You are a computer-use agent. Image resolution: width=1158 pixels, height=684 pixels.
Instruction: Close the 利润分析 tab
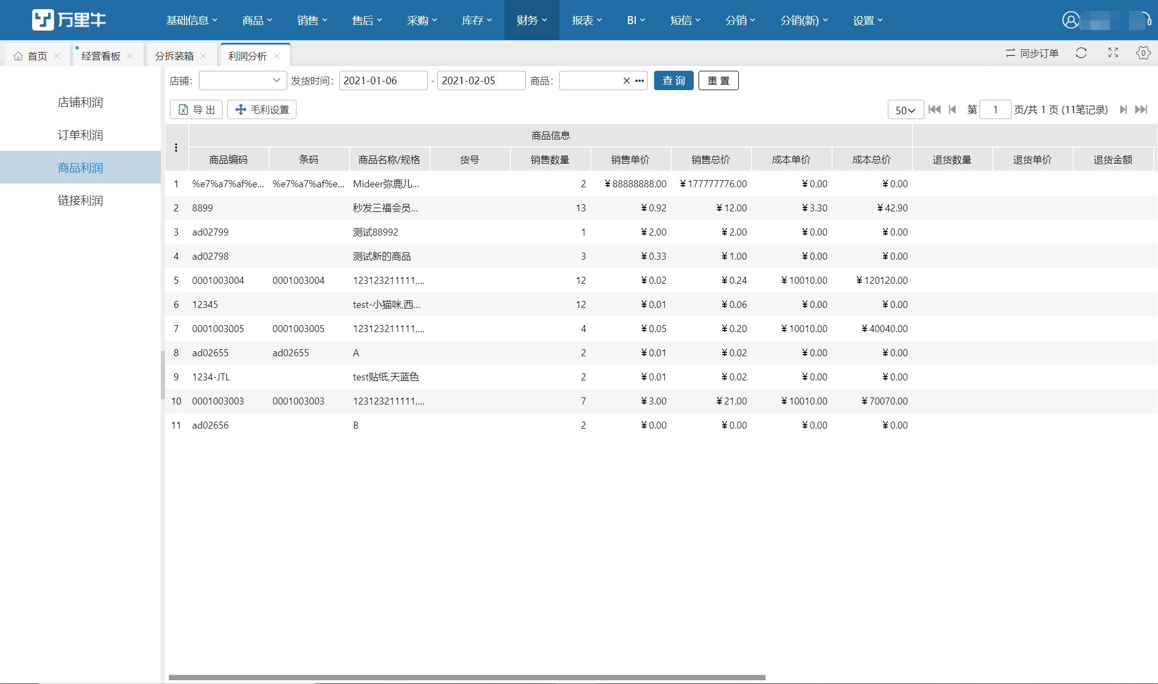(x=277, y=56)
